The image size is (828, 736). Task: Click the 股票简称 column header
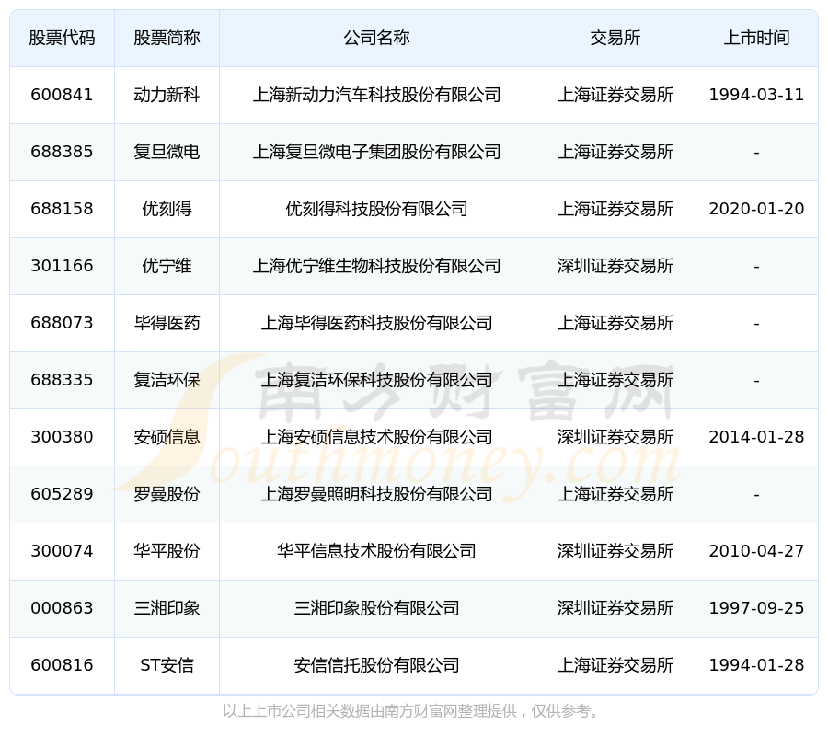pos(167,38)
